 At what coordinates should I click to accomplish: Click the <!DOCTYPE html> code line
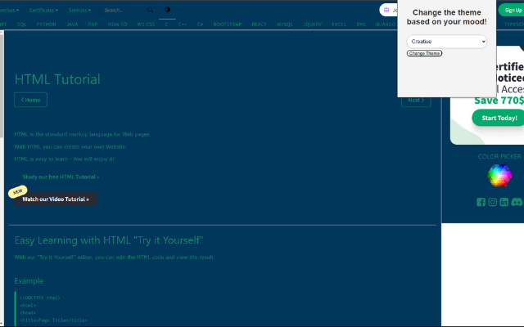[40, 298]
